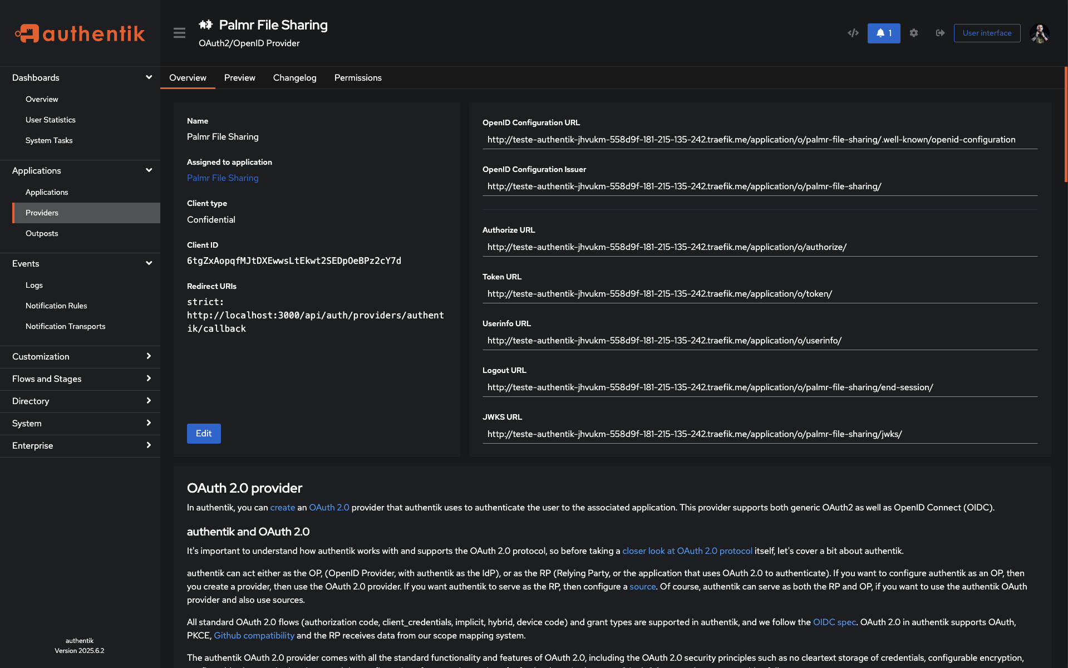Open 'Github compatibility' link

pos(254,636)
